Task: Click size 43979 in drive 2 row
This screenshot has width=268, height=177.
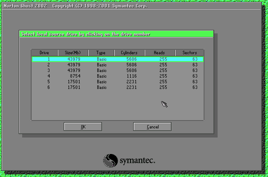Action: click(x=74, y=65)
